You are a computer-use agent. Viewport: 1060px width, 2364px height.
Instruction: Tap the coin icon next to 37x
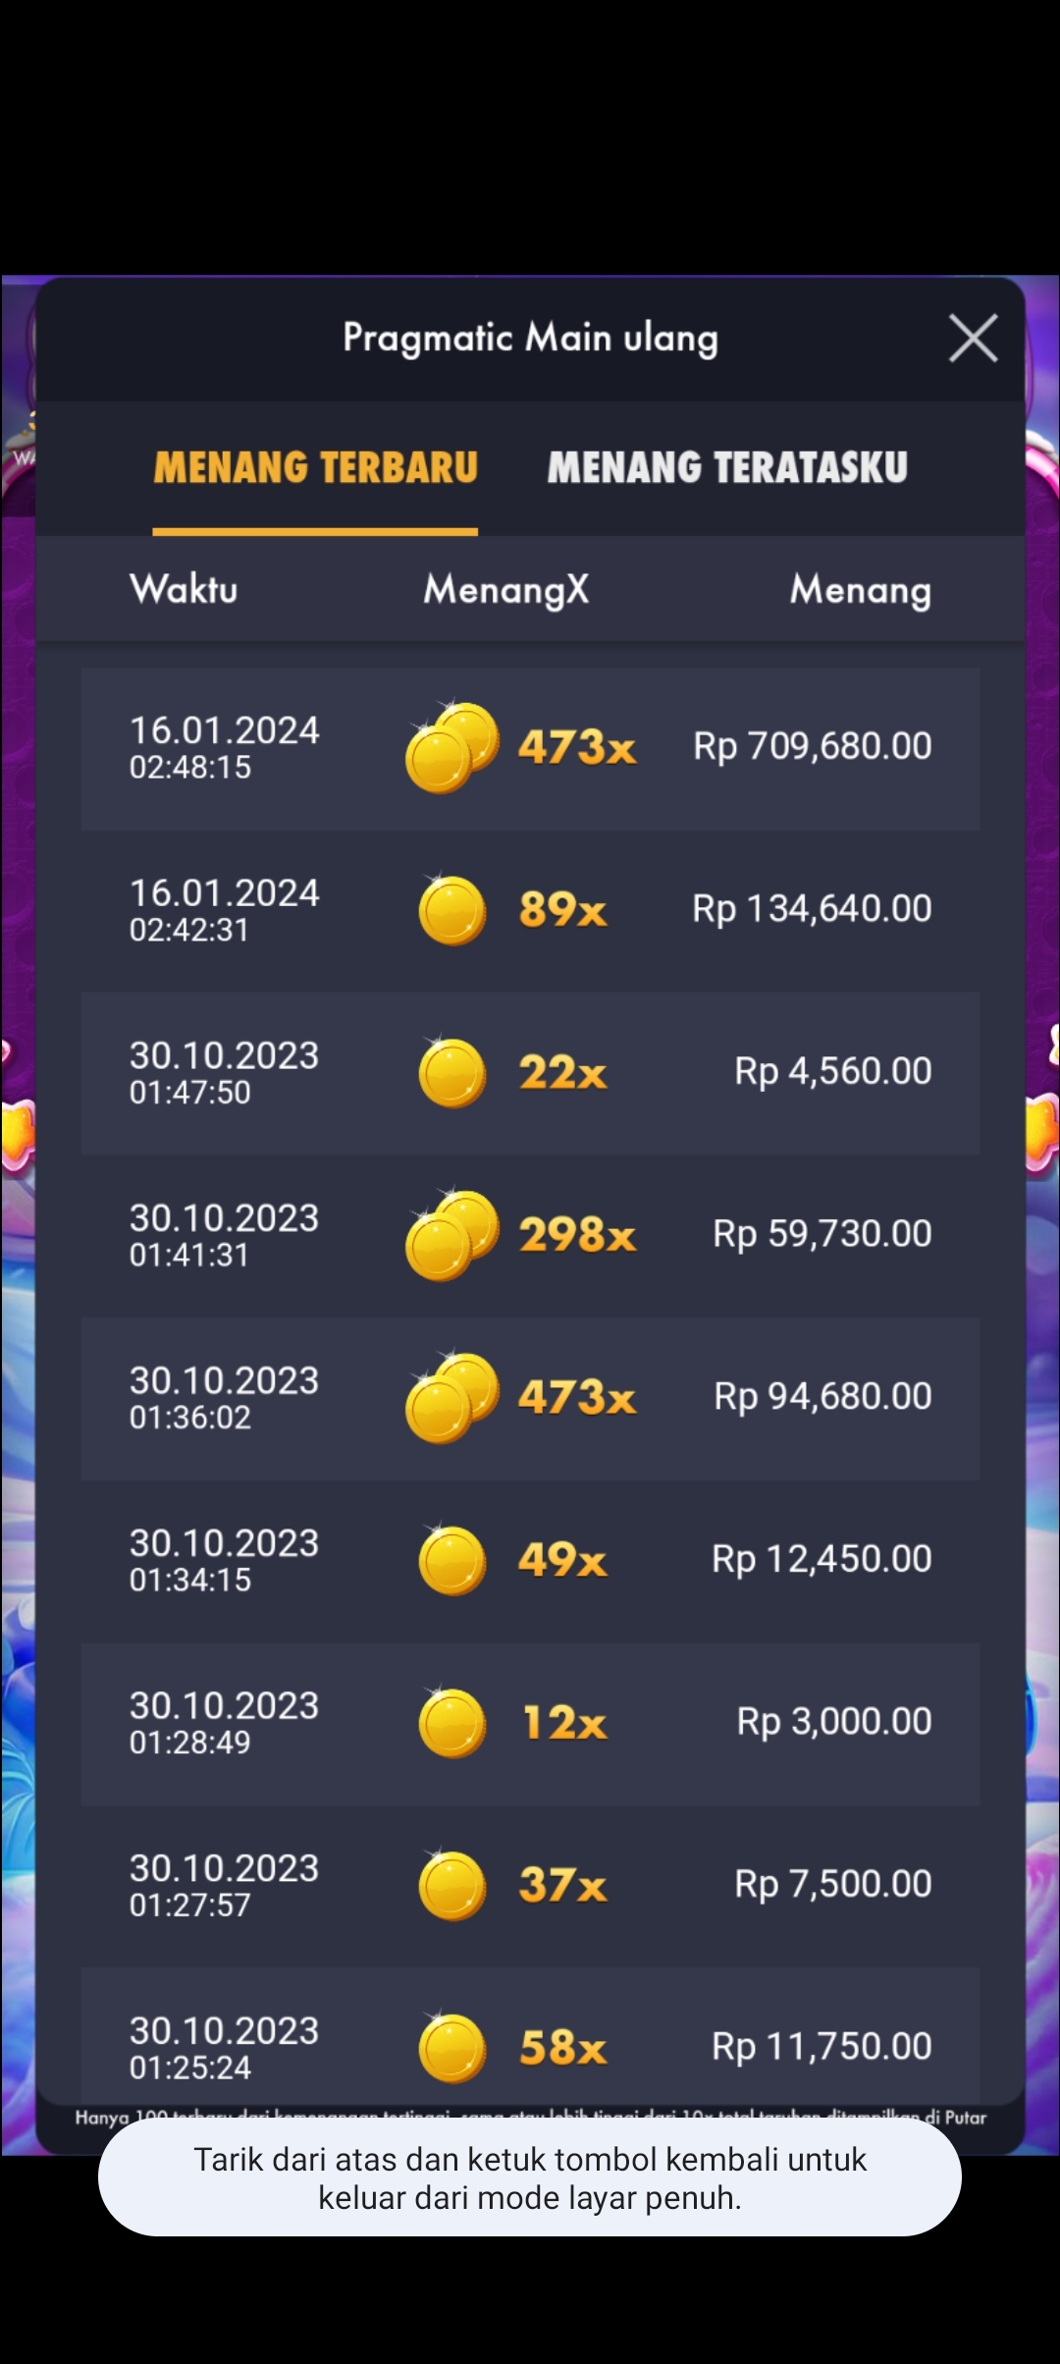452,1886
